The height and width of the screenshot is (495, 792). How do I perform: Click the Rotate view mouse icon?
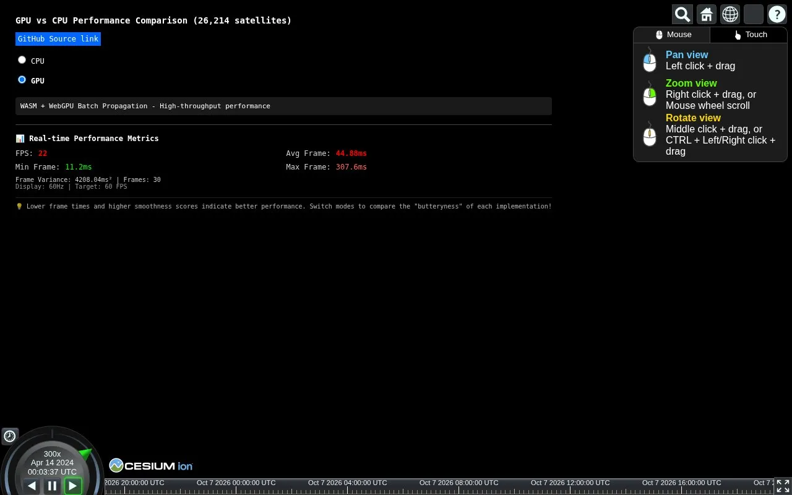tap(650, 134)
